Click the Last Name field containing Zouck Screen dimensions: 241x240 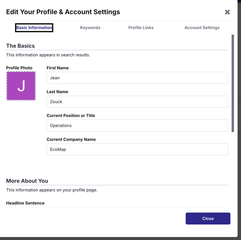(137, 102)
